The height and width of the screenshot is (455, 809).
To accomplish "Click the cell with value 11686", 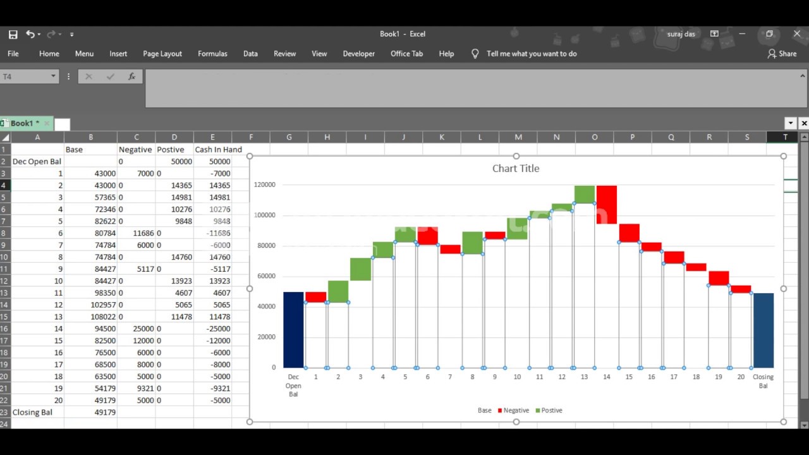I will (x=136, y=233).
